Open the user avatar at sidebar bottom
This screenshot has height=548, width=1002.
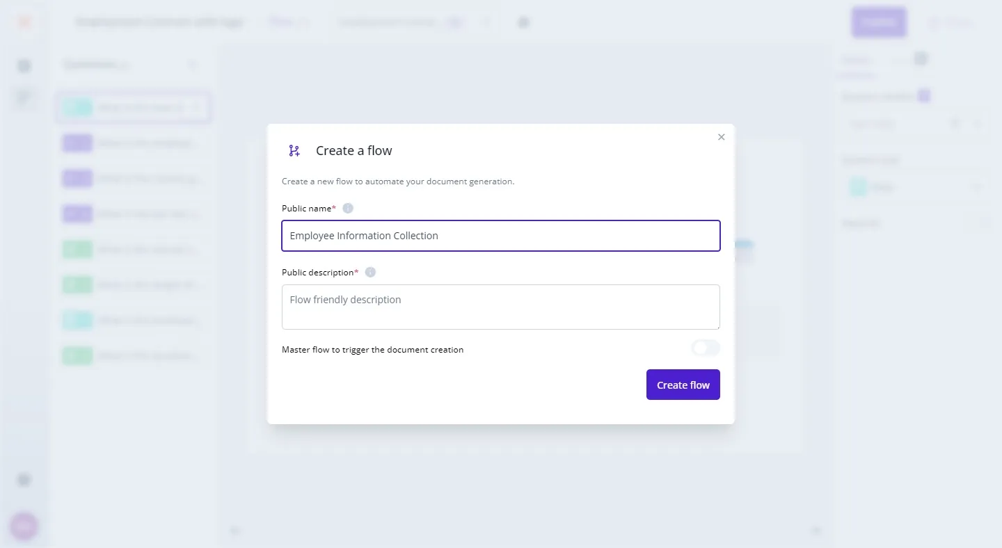pos(24,526)
